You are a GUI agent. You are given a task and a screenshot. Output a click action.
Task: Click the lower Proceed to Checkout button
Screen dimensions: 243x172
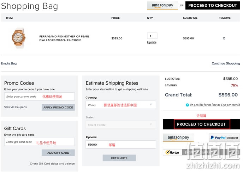201,124
